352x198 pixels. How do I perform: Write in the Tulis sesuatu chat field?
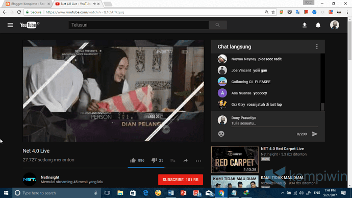pyautogui.click(x=274, y=123)
